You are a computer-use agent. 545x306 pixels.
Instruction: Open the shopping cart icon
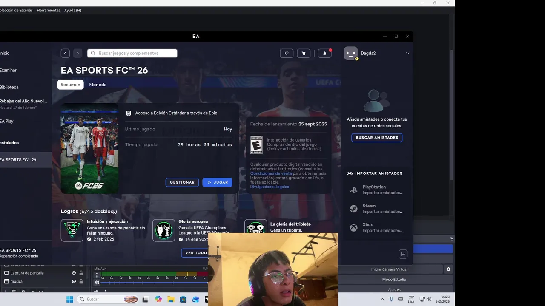point(304,53)
